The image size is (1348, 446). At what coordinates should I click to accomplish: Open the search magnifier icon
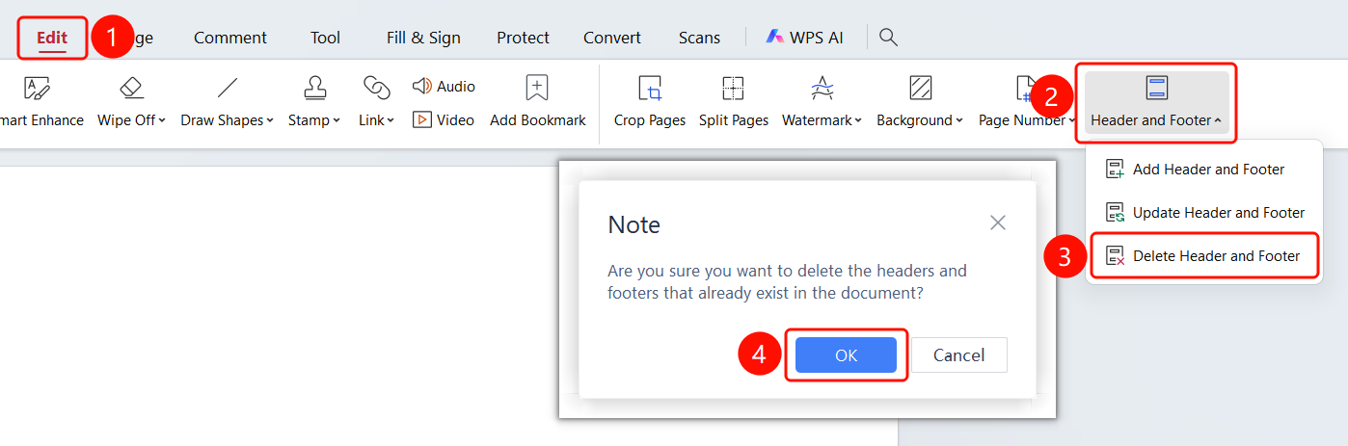(x=889, y=38)
